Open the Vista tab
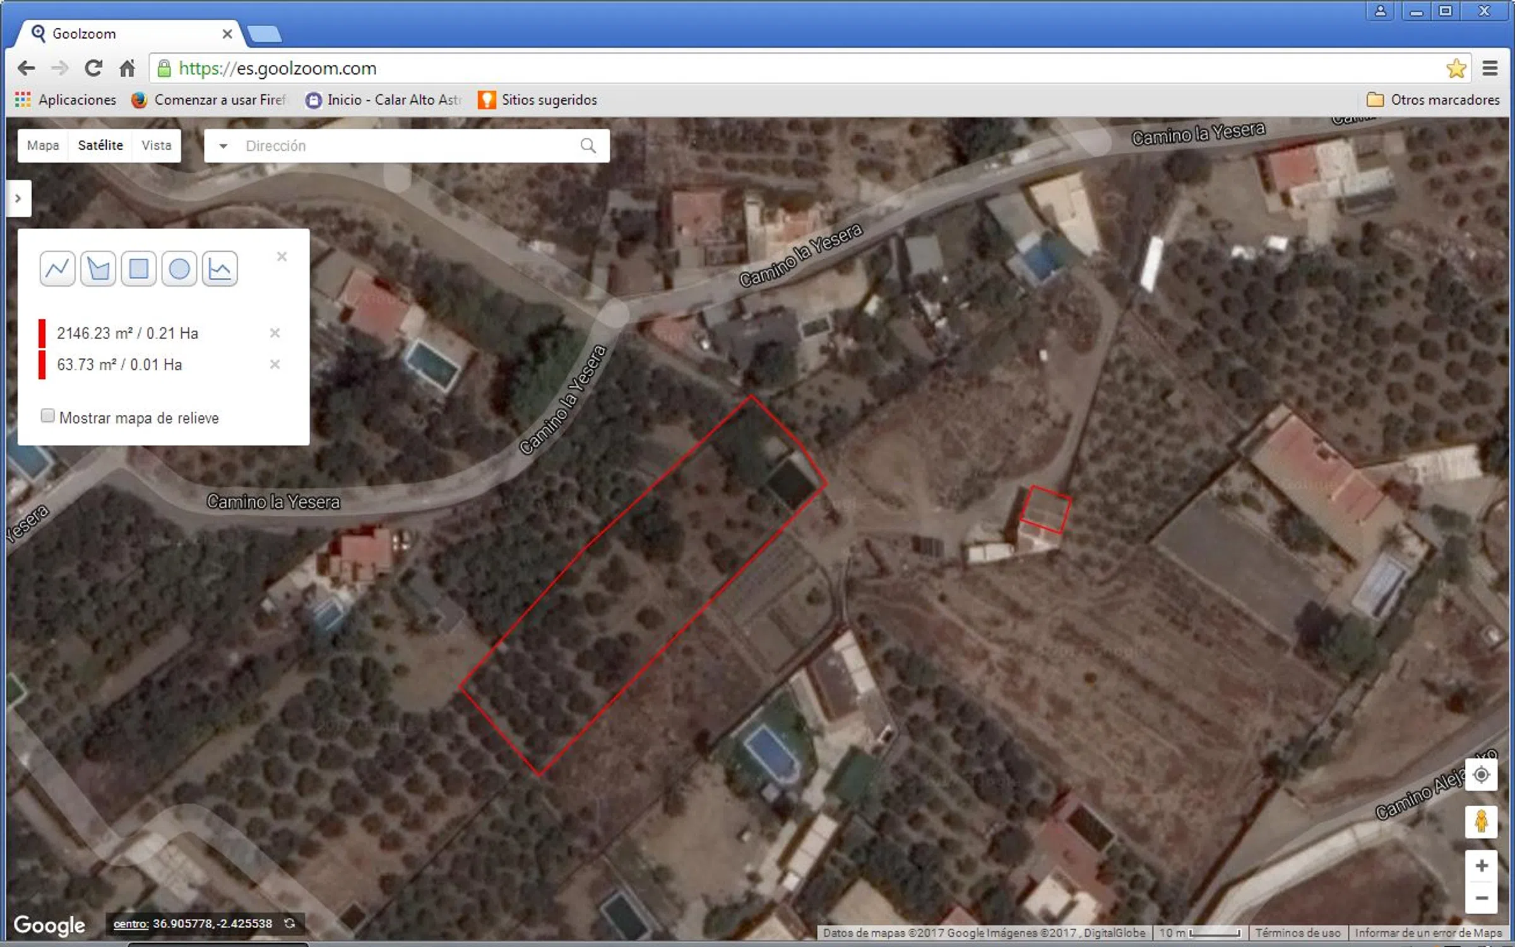 (156, 146)
